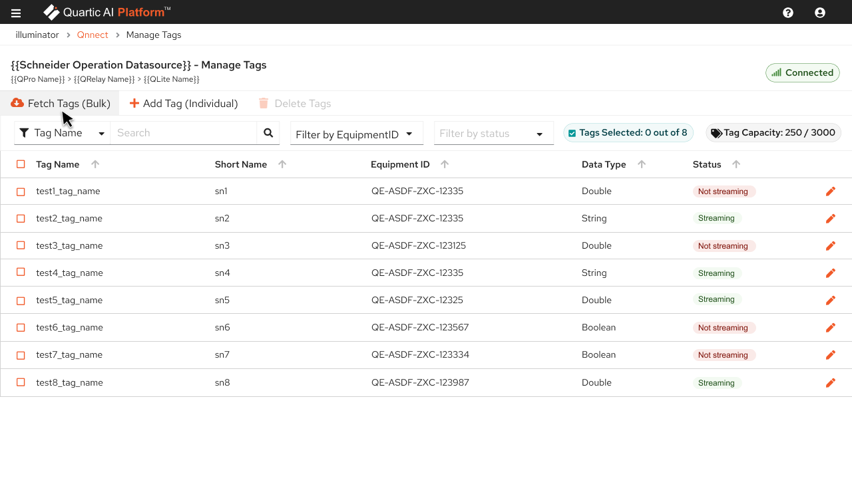Click the search magnifier icon

[268, 133]
